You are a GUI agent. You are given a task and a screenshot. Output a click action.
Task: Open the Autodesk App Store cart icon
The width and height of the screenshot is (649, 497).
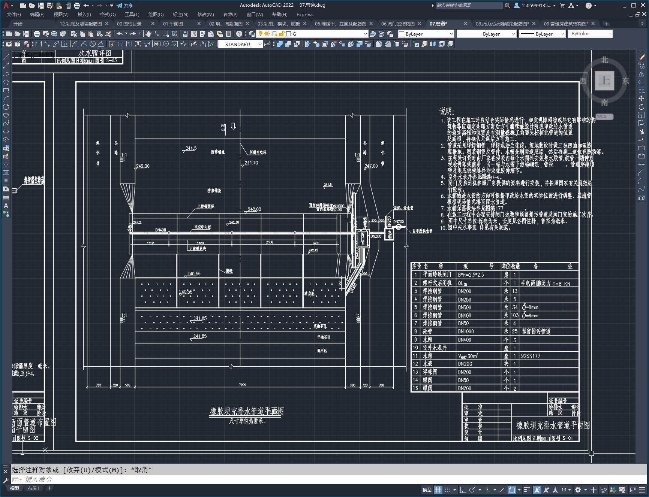pyautogui.click(x=562, y=5)
